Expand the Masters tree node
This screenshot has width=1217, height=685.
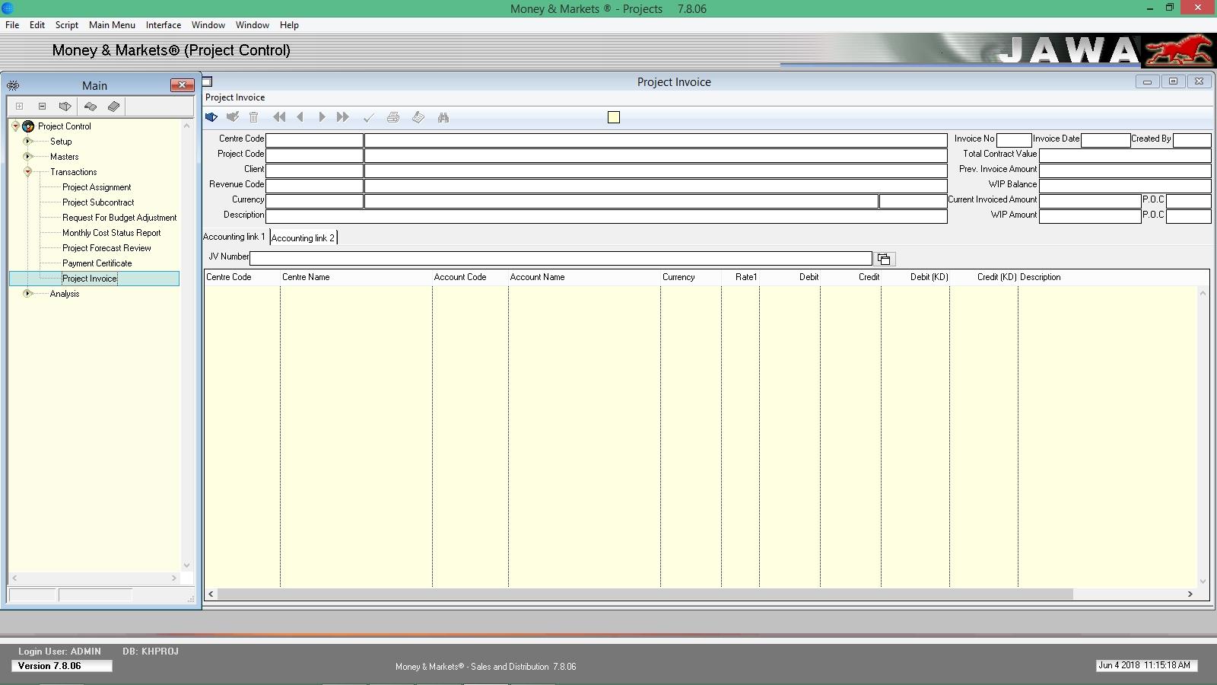[x=27, y=157]
